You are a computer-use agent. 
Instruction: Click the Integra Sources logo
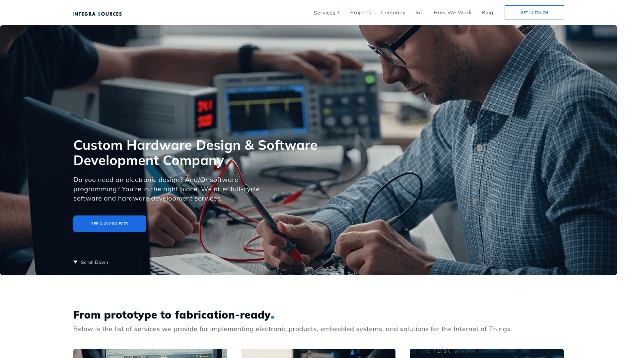click(97, 14)
